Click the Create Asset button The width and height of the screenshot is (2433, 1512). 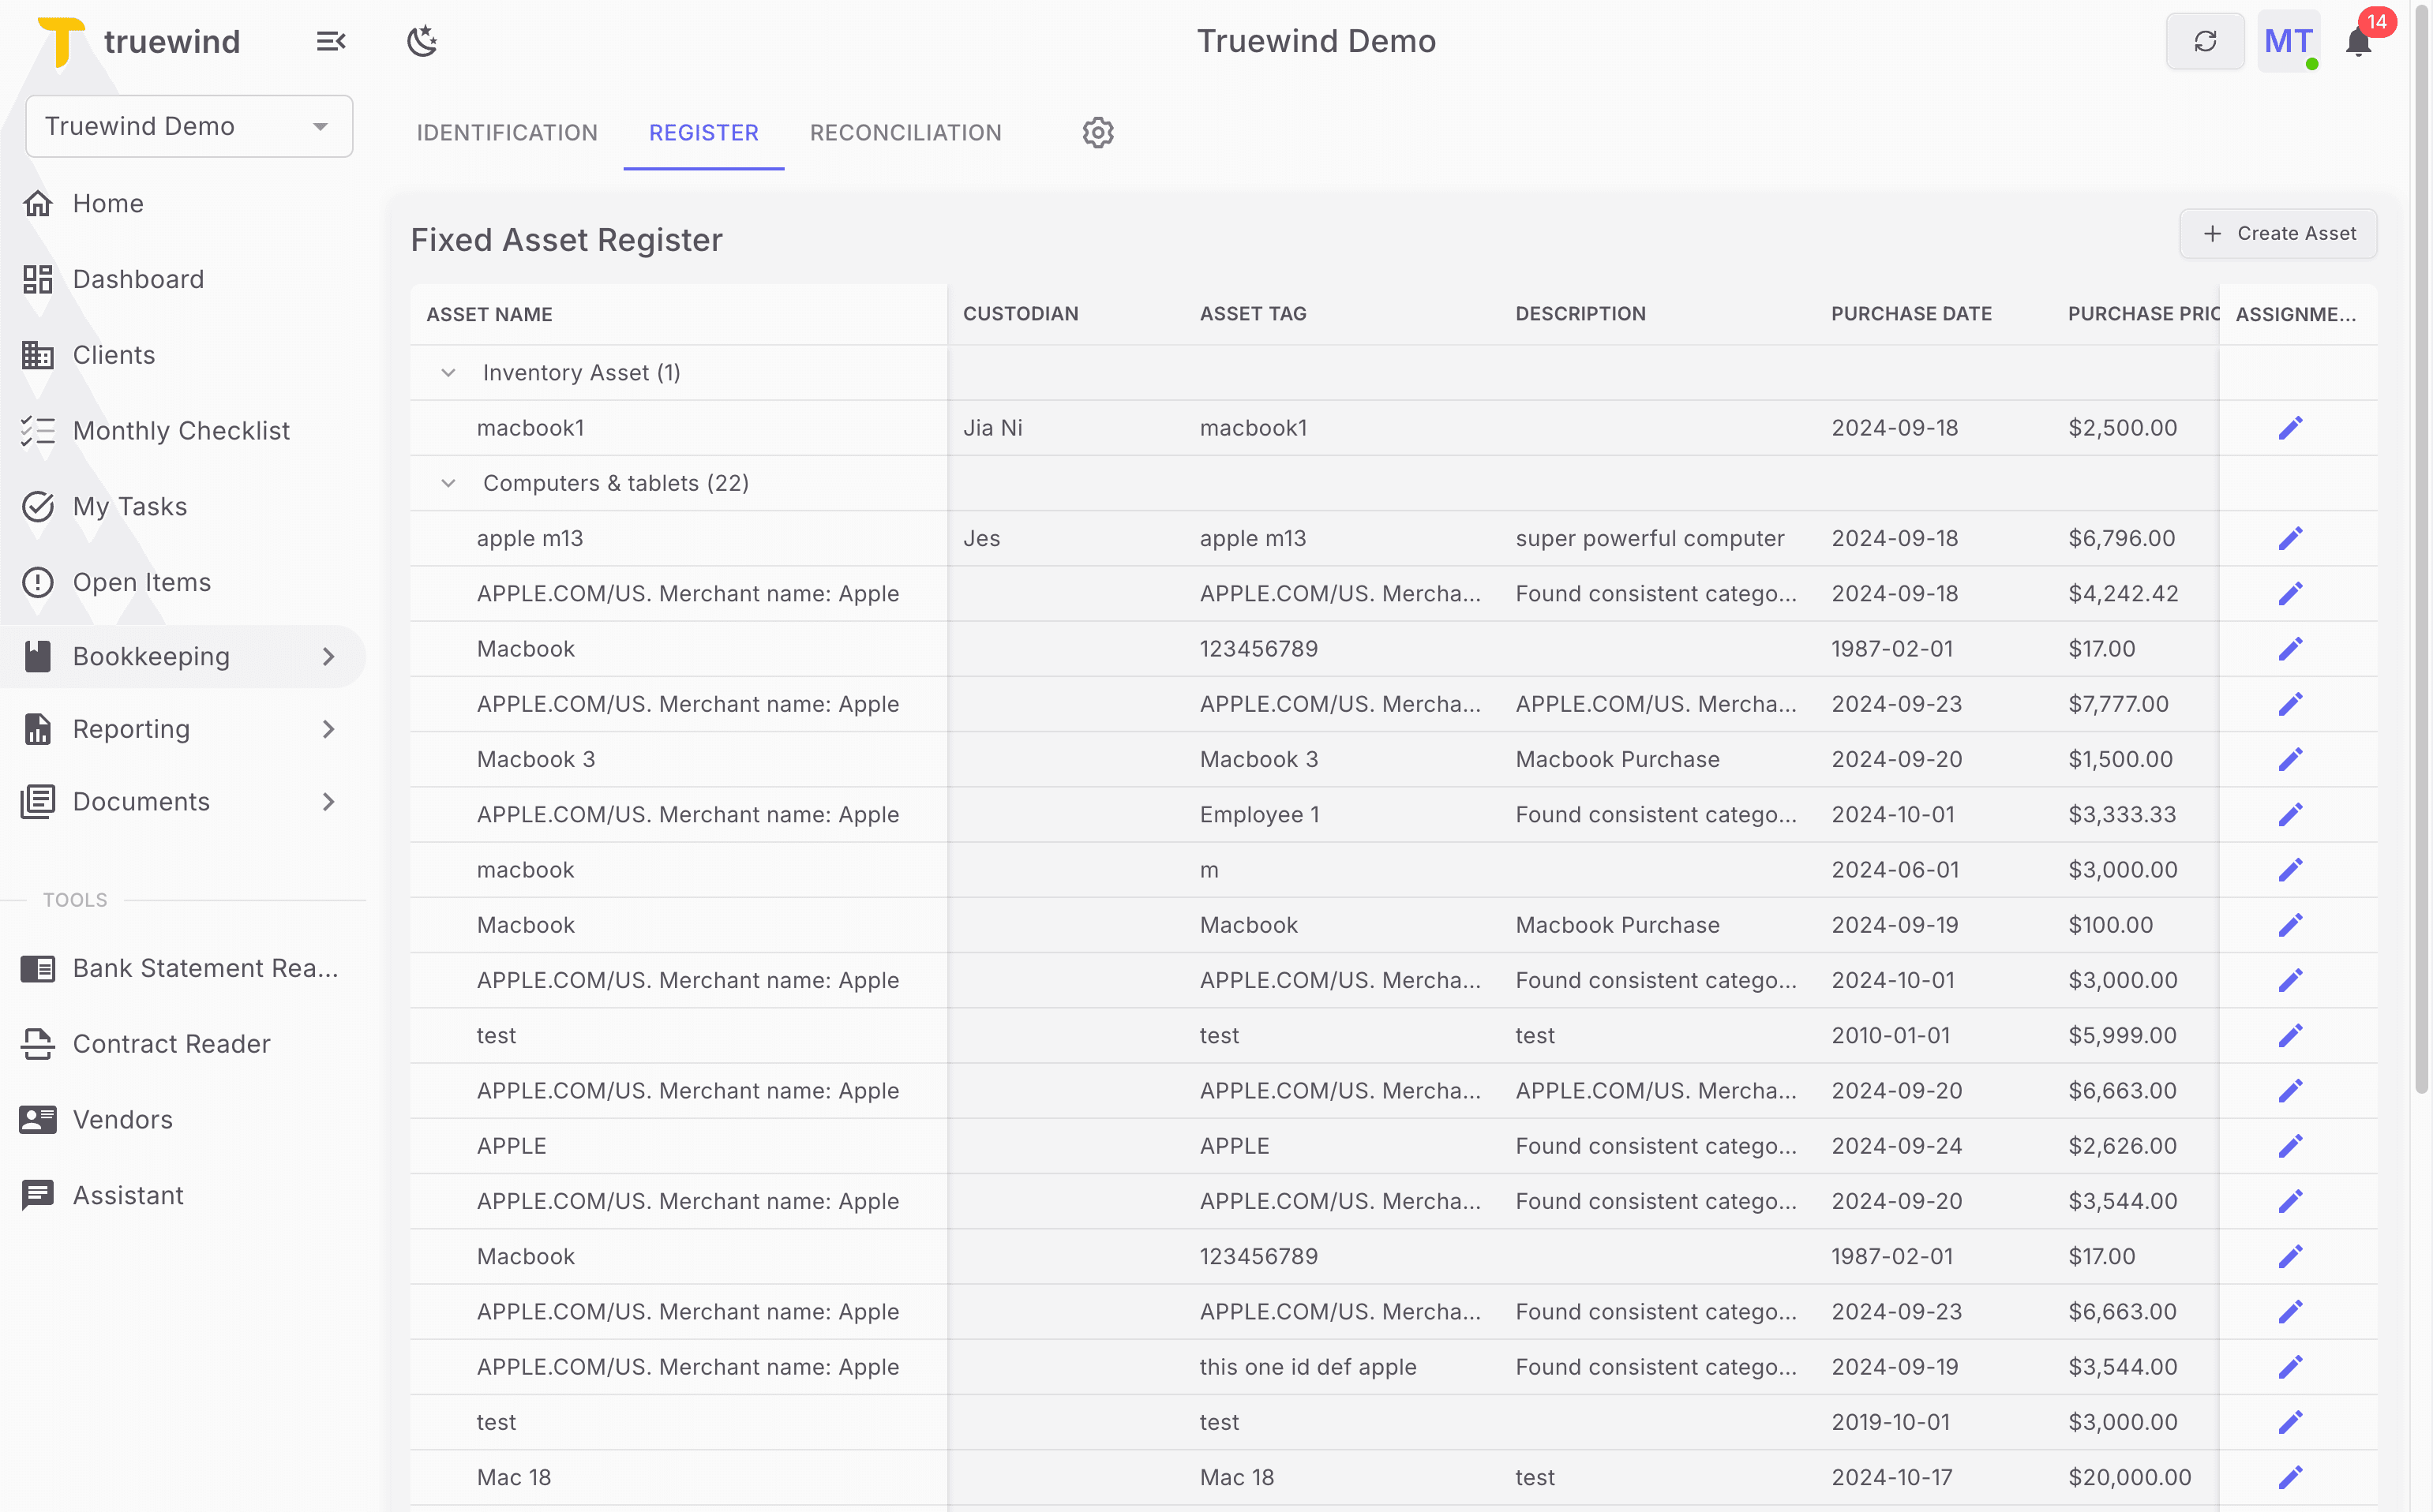[2278, 233]
